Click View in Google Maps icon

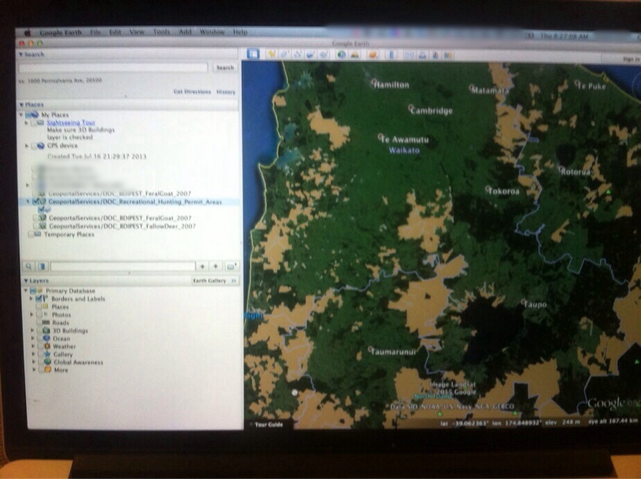[449, 55]
